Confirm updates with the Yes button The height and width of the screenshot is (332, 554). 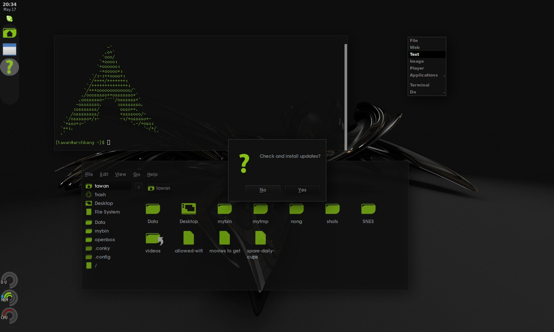302,190
